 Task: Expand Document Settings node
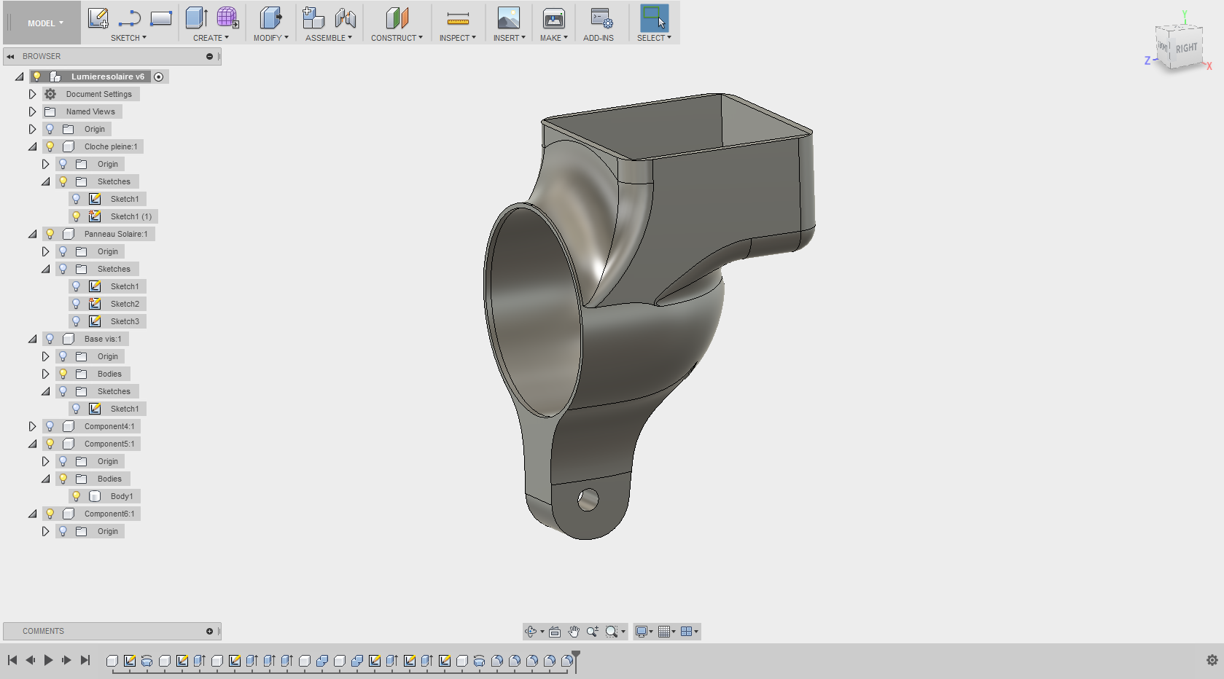point(32,94)
